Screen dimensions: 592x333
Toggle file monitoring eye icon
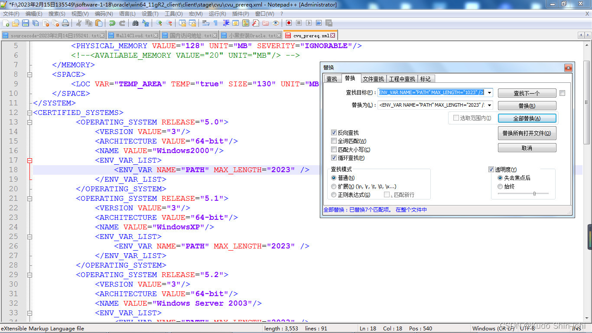(275, 23)
